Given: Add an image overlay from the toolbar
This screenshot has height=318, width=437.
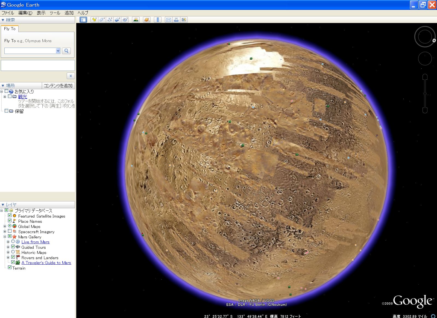Looking at the screenshot, I should [x=118, y=20].
